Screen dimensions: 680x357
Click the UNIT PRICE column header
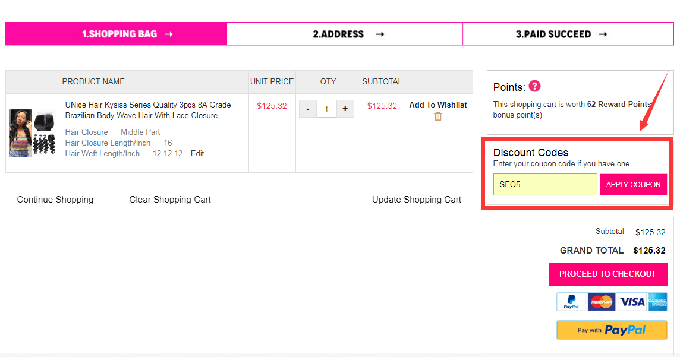point(272,81)
